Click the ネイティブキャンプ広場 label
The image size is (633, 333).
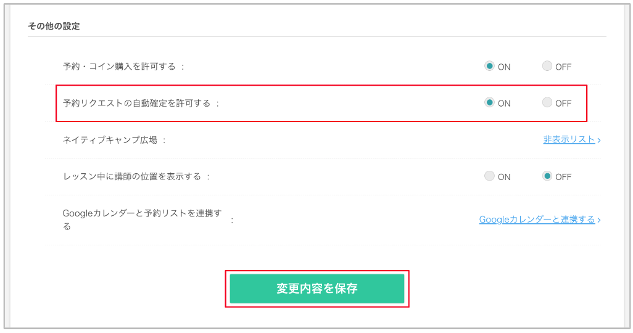(x=110, y=140)
